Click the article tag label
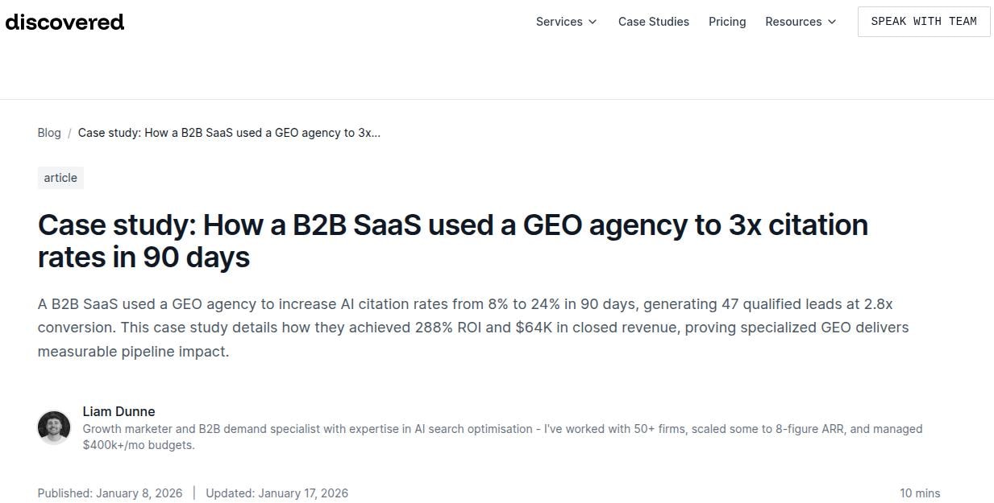This screenshot has height=503, width=994. [60, 177]
